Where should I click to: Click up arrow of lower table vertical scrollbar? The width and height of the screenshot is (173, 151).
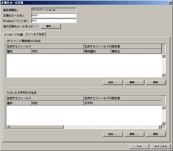pyautogui.click(x=163, y=107)
